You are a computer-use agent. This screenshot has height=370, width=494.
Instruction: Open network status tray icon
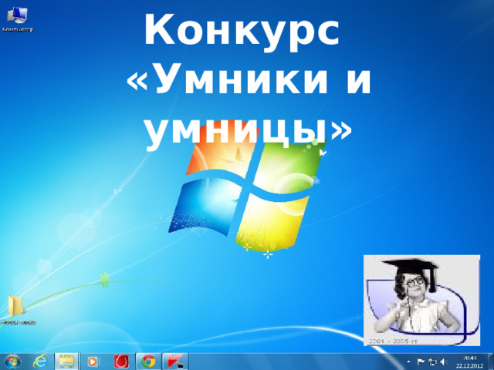click(432, 362)
